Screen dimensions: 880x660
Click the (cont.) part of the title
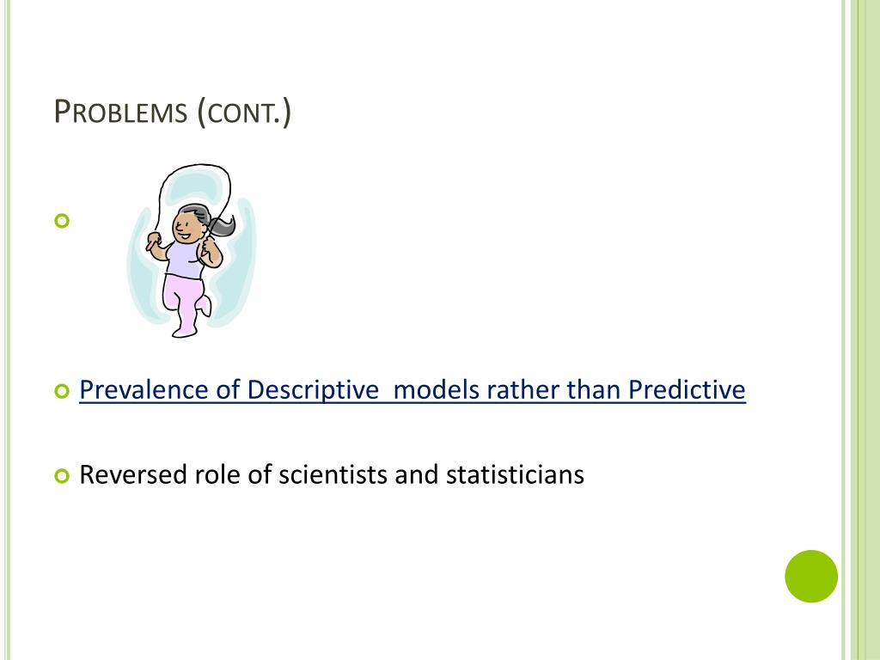click(244, 112)
